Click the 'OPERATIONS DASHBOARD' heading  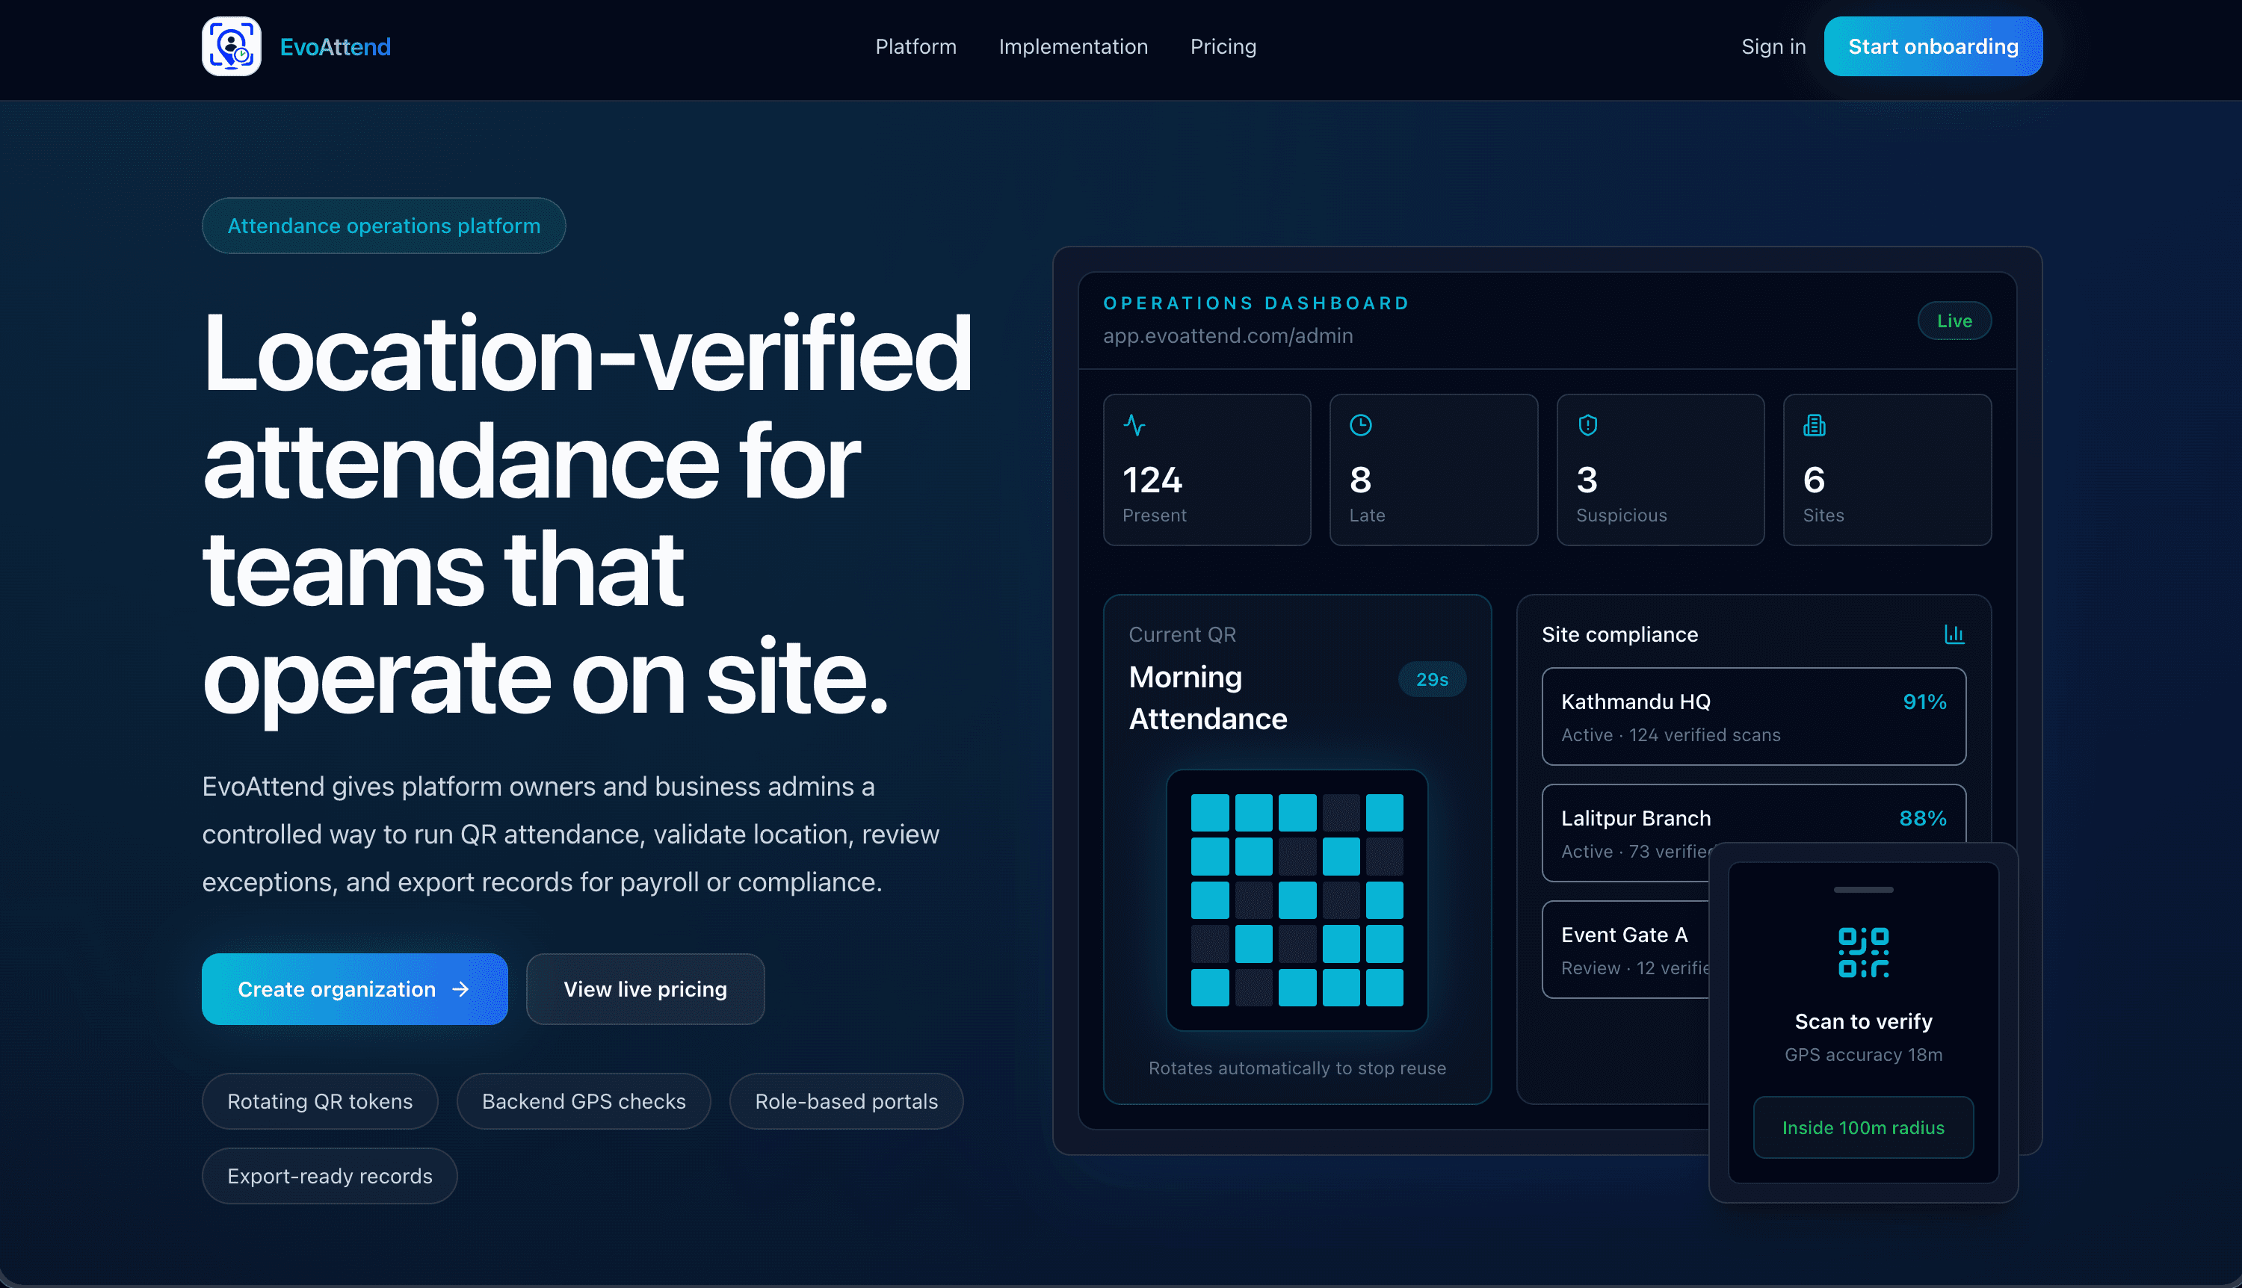(1256, 303)
